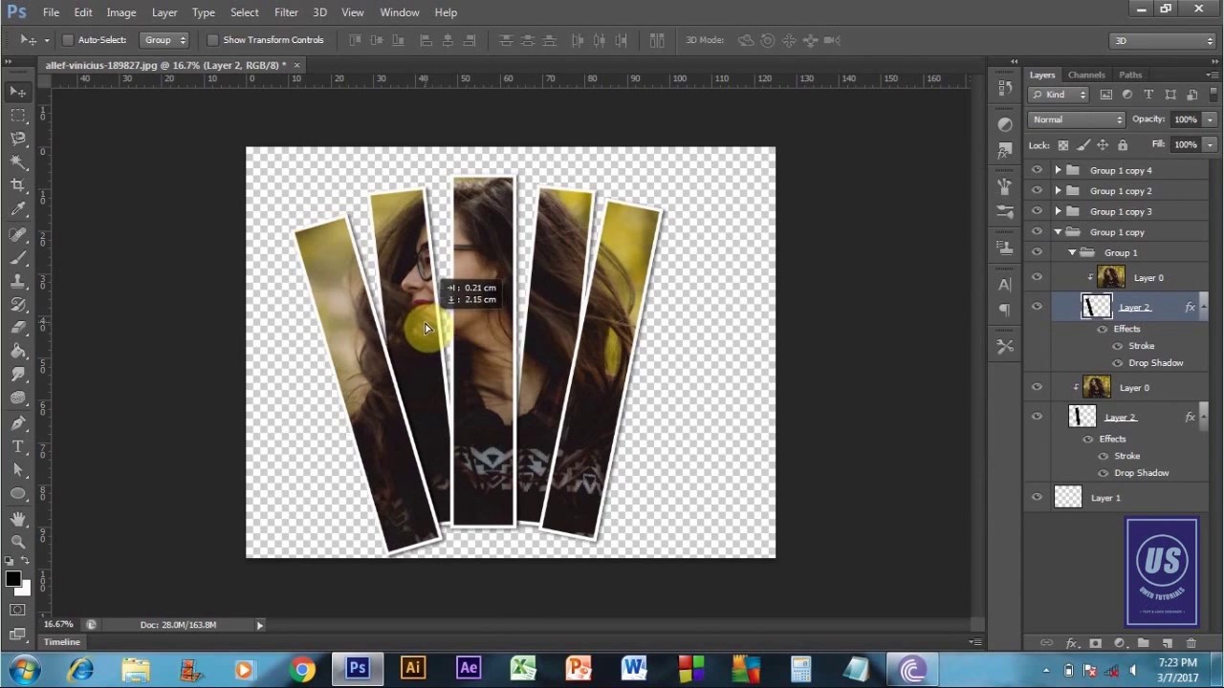Toggle visibility of Layer 1
Viewport: 1224px width, 688px height.
(1037, 497)
